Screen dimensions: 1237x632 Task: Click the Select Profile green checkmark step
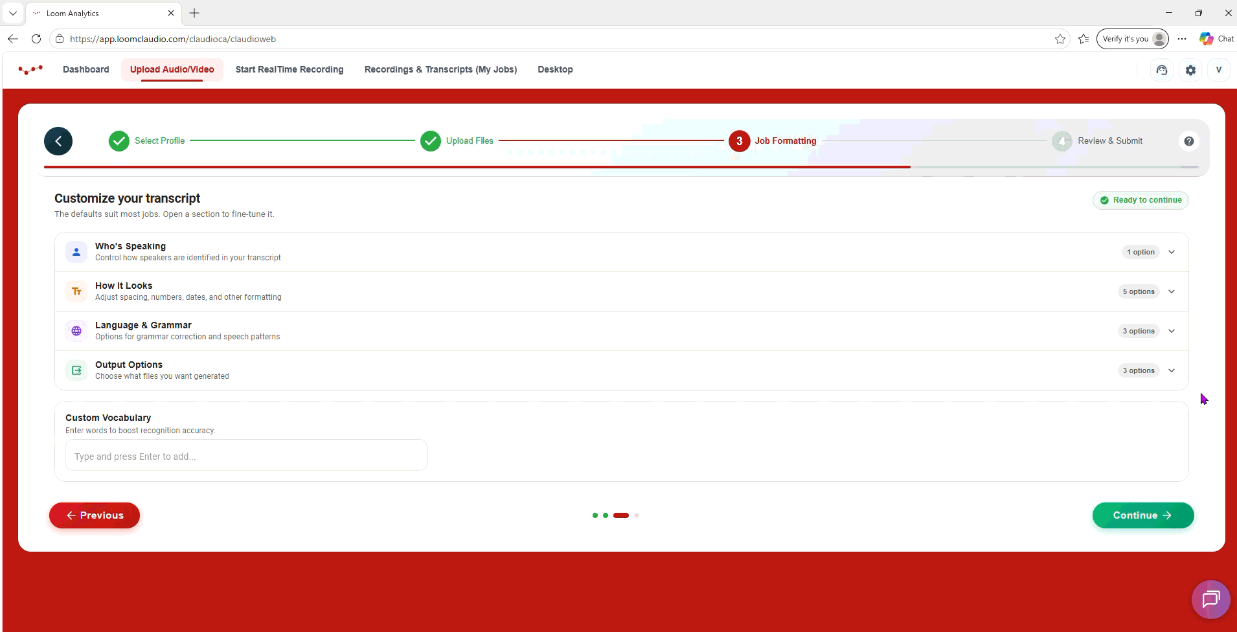point(119,141)
